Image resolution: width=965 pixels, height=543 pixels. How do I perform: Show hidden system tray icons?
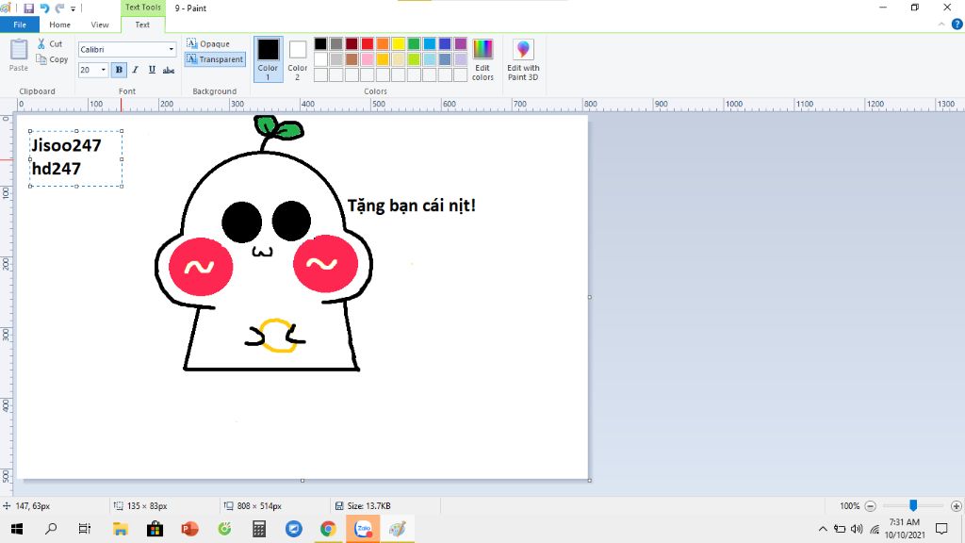[823, 529]
